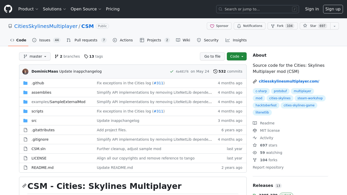Expand the green Code dropdown button

237,56
